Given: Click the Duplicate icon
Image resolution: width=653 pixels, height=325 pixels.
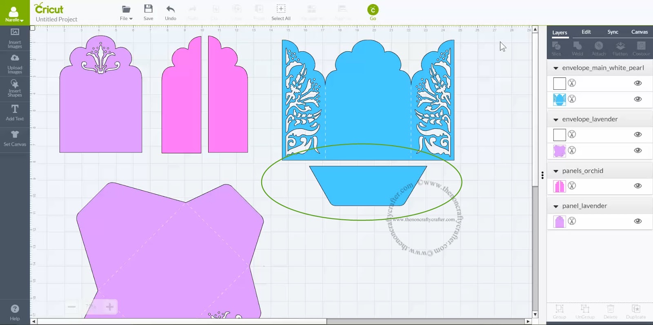Looking at the screenshot, I should (636, 312).
